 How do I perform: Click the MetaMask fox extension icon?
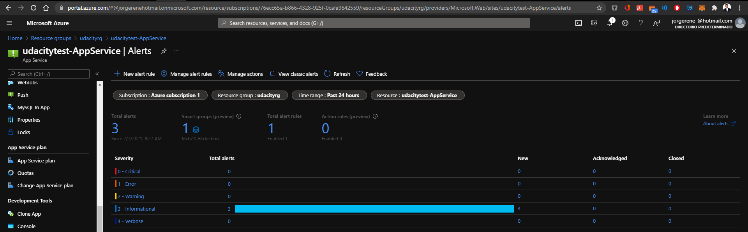click(x=702, y=8)
